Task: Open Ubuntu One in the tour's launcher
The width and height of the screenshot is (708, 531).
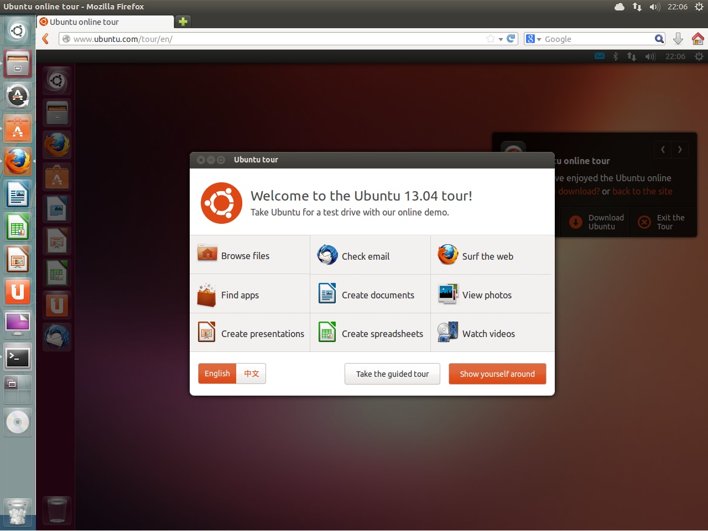Action: (x=57, y=304)
